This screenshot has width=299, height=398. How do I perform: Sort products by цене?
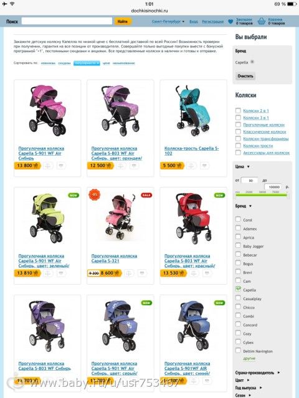(106, 63)
